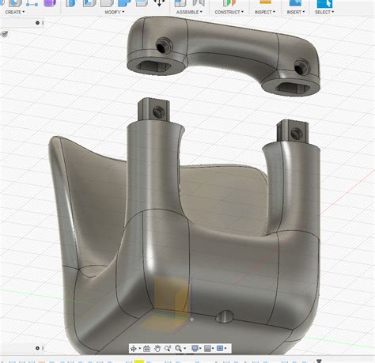This screenshot has width=375, height=363.
Task: Open the Zoom options dropdown arrow
Action: pos(184,349)
